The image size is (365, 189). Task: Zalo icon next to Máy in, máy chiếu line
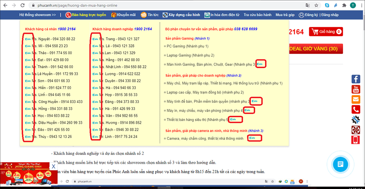pos(247,110)
